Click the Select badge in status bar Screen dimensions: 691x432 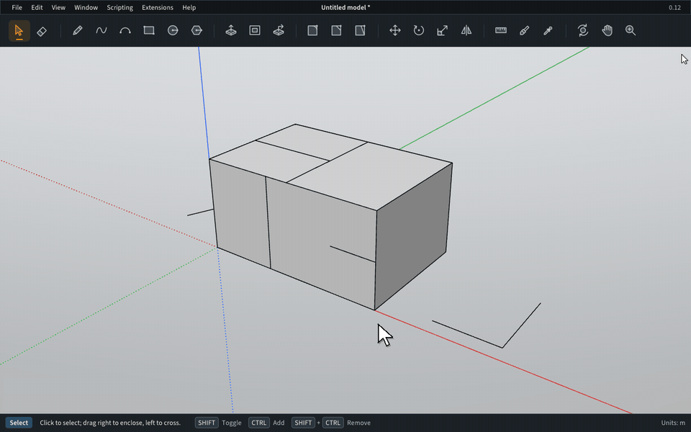(x=19, y=423)
